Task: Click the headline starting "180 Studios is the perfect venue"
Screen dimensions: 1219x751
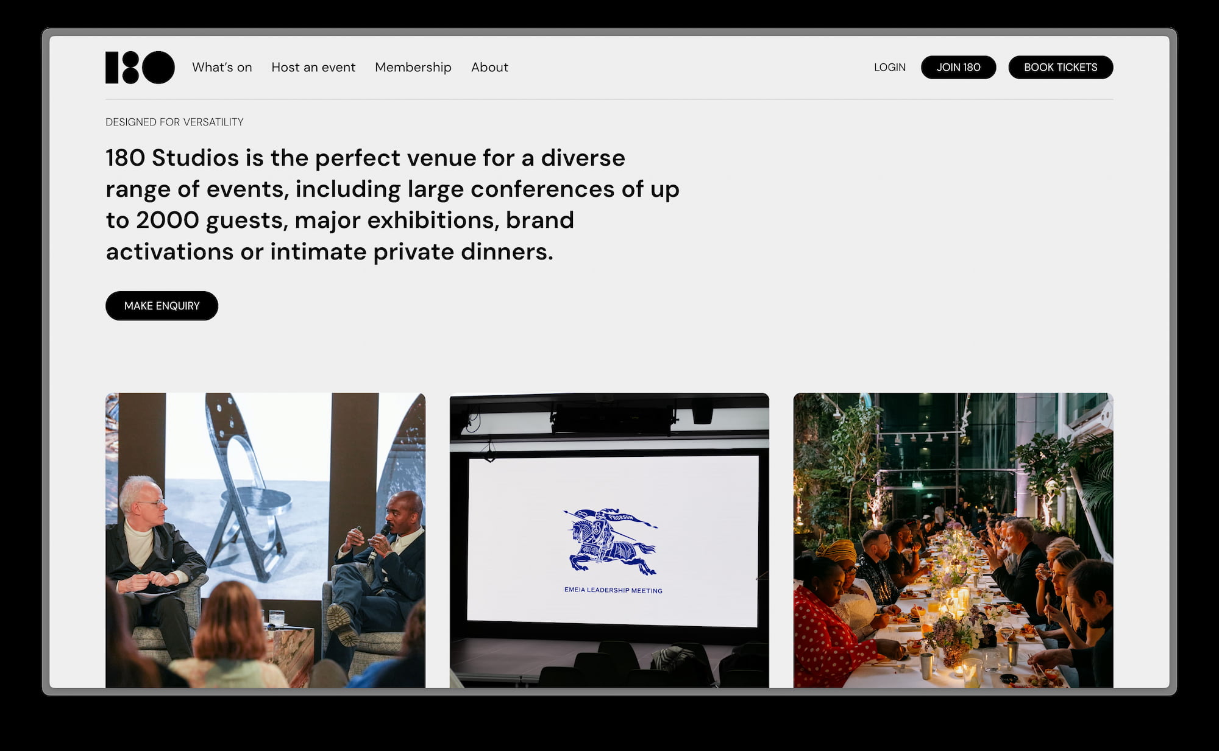Action: (x=393, y=205)
